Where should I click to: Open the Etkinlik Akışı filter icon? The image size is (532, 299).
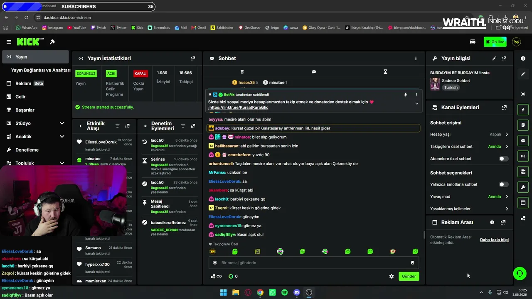click(x=117, y=126)
